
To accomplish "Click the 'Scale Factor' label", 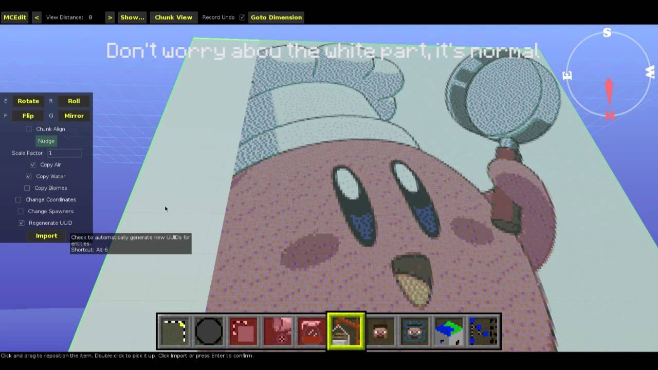I will tap(27, 153).
